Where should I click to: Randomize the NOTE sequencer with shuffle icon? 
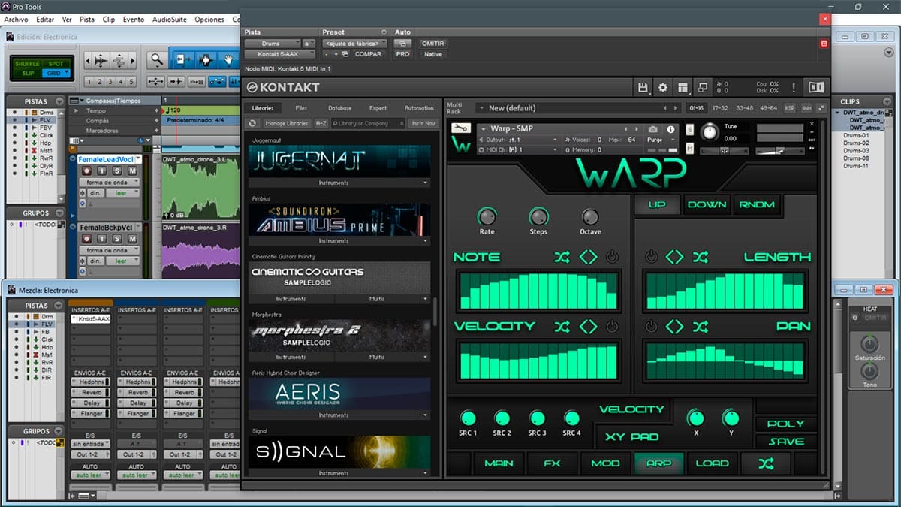coord(562,257)
